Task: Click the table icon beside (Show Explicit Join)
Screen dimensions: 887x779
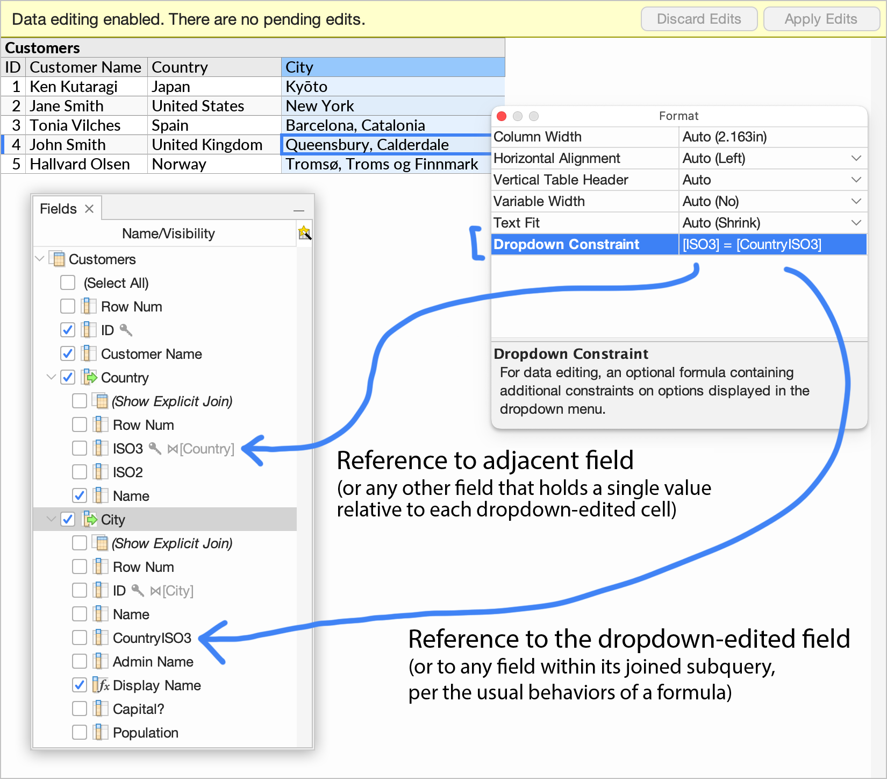Action: coord(101,401)
